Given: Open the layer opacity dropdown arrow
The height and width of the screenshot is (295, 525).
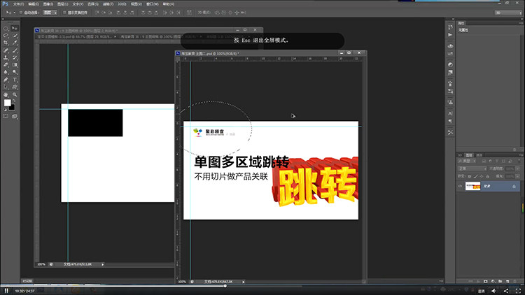Looking at the screenshot, I should (517, 168).
